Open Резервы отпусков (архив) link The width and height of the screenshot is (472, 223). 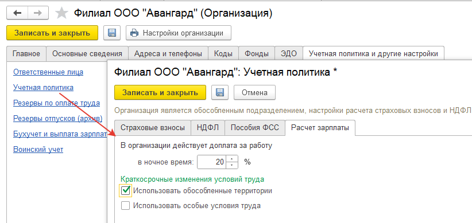point(58,119)
